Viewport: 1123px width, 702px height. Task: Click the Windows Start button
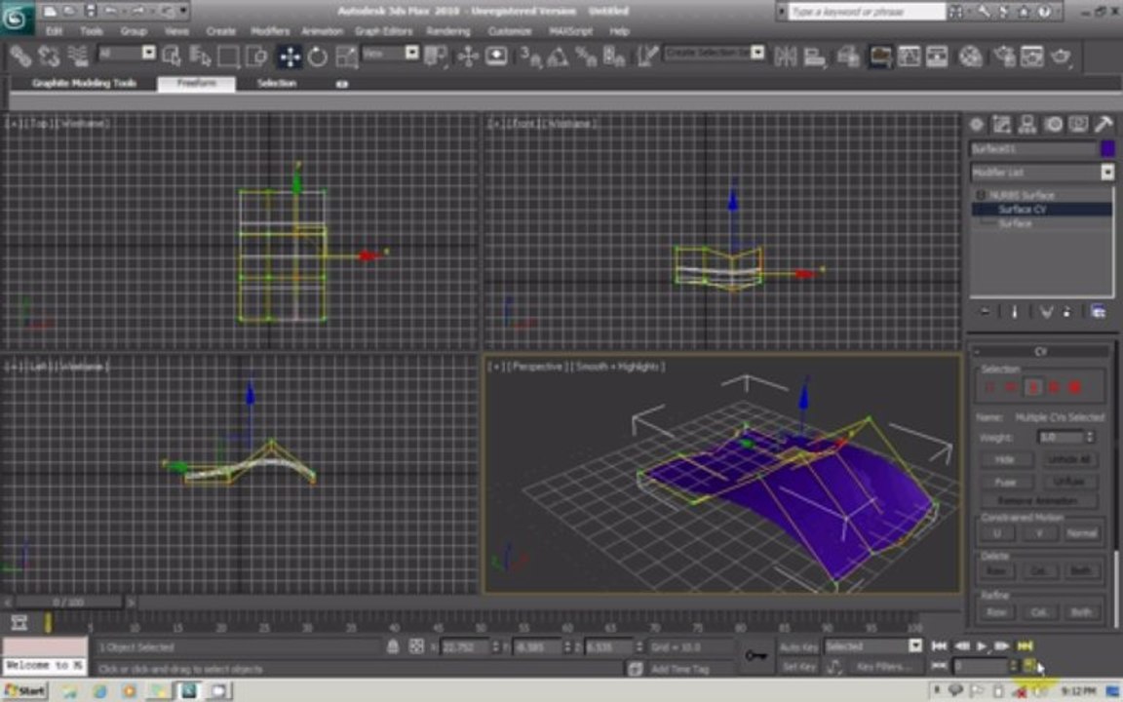25,691
